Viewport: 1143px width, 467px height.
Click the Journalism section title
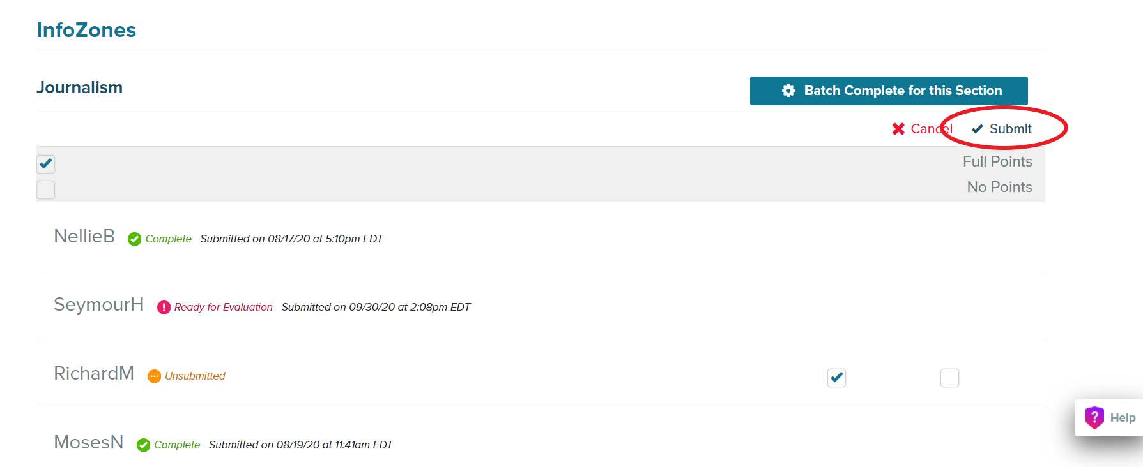pyautogui.click(x=79, y=87)
